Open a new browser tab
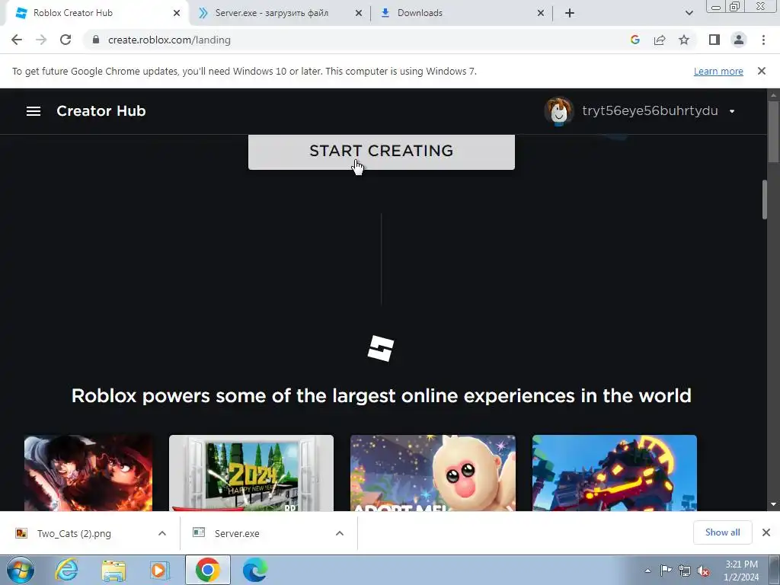 (570, 13)
